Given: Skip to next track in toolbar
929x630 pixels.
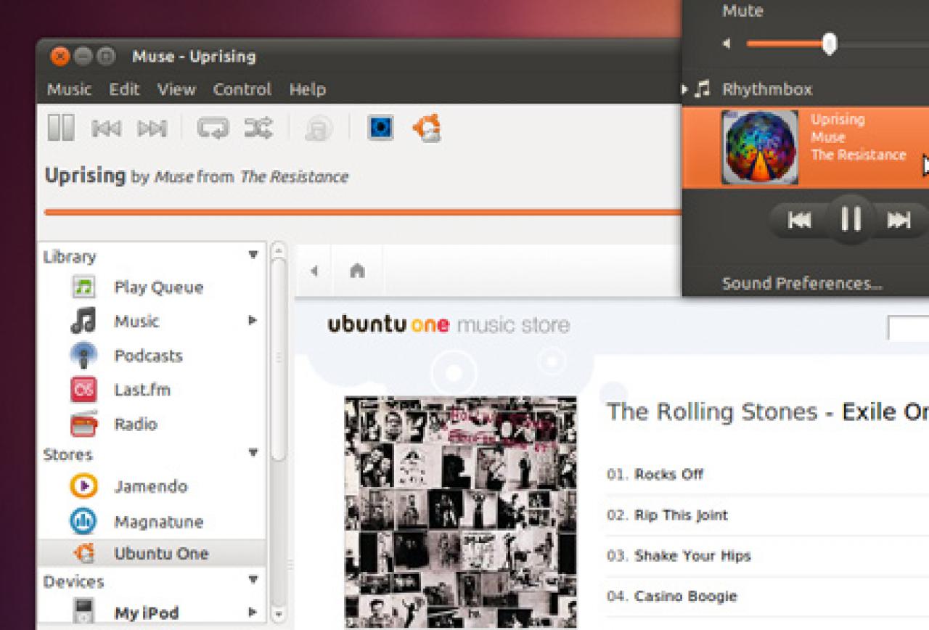Looking at the screenshot, I should pyautogui.click(x=152, y=128).
